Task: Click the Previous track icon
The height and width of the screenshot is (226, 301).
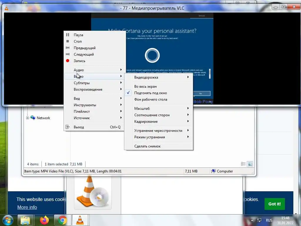Action: (x=68, y=48)
